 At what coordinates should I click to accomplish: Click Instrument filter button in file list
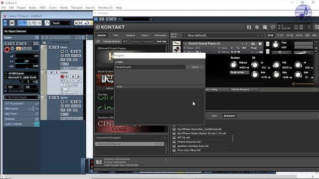[x=229, y=116]
